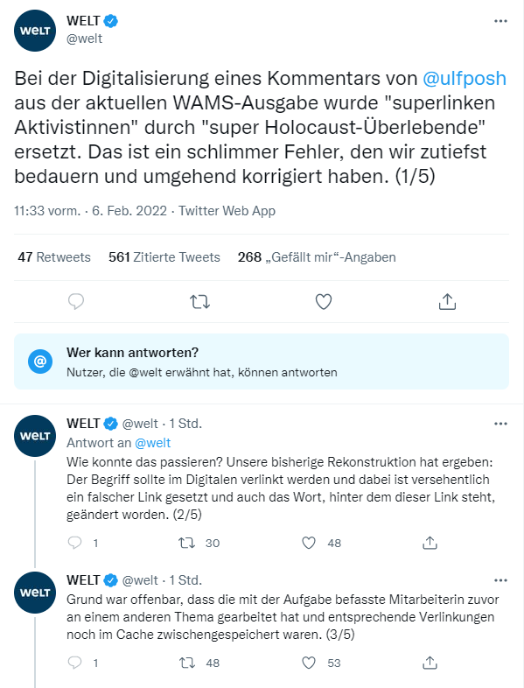
Task: Like the (2/5) reply tweet
Action: [x=309, y=543]
